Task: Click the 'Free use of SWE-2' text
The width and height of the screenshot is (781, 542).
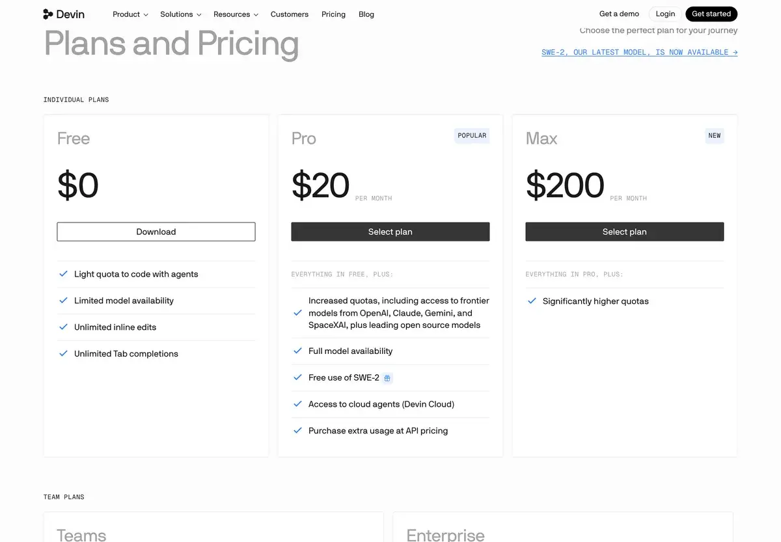Action: [344, 377]
